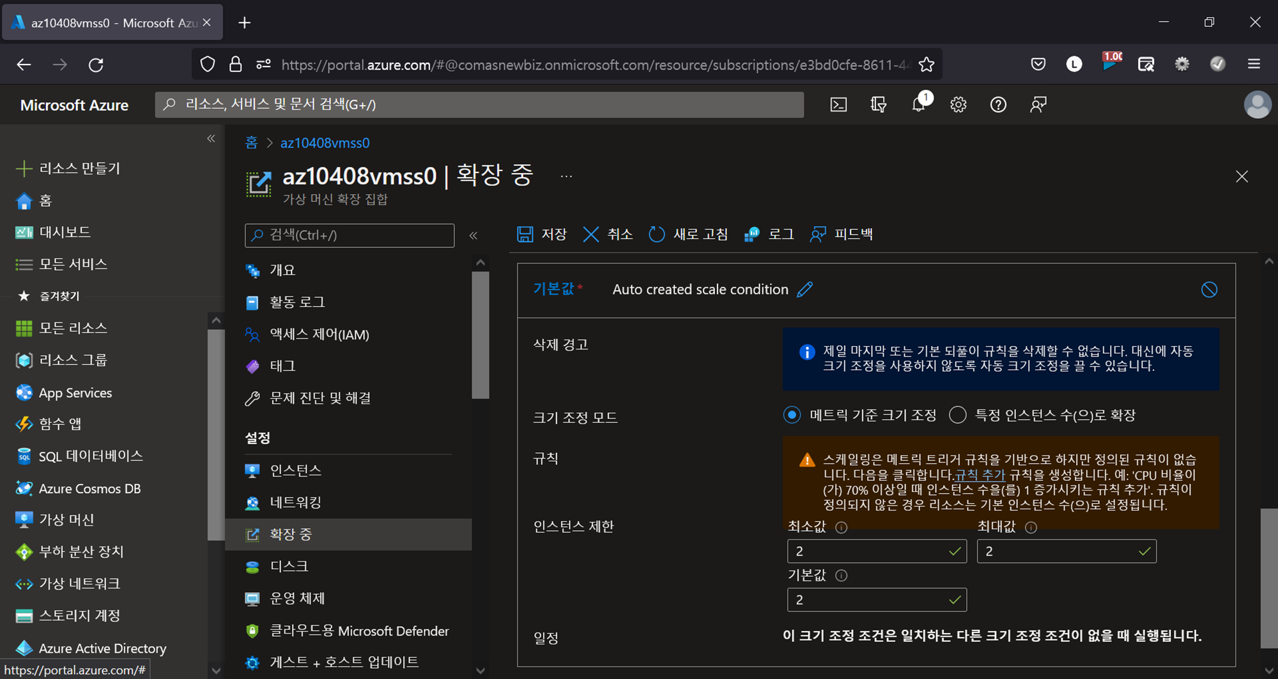1278x679 pixels.
Task: Click the 저장 save button
Action: coord(542,234)
